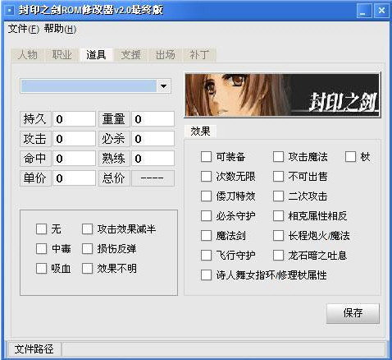Open the item selection dropdown arrow
Image resolution: width=392 pixels, height=360 pixels.
pyautogui.click(x=163, y=86)
